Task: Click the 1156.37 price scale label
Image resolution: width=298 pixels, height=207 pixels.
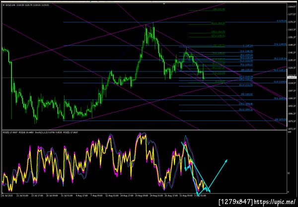Action: (x=291, y=37)
